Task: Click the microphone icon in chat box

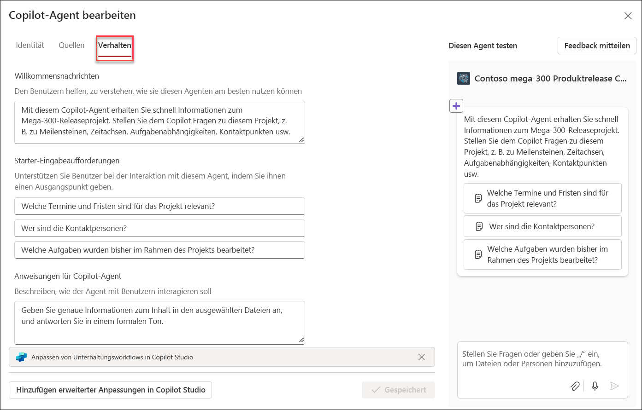Action: (595, 386)
